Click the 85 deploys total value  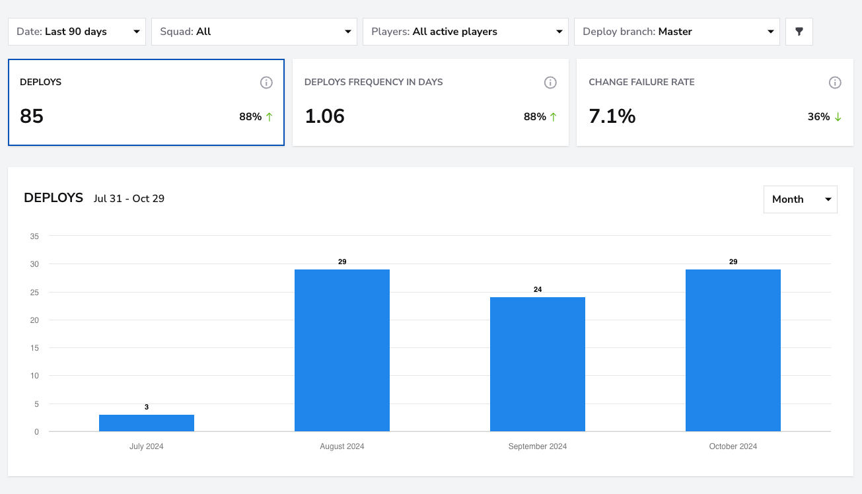coord(32,116)
